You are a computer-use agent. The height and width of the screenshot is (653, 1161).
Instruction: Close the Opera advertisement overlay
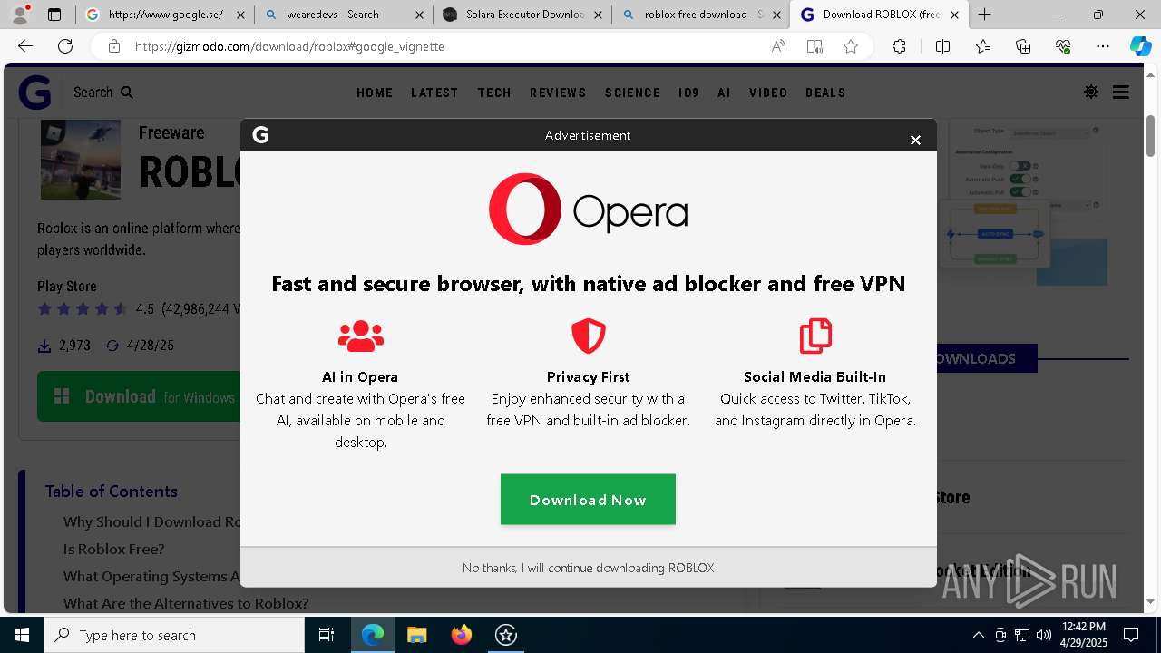[915, 140]
